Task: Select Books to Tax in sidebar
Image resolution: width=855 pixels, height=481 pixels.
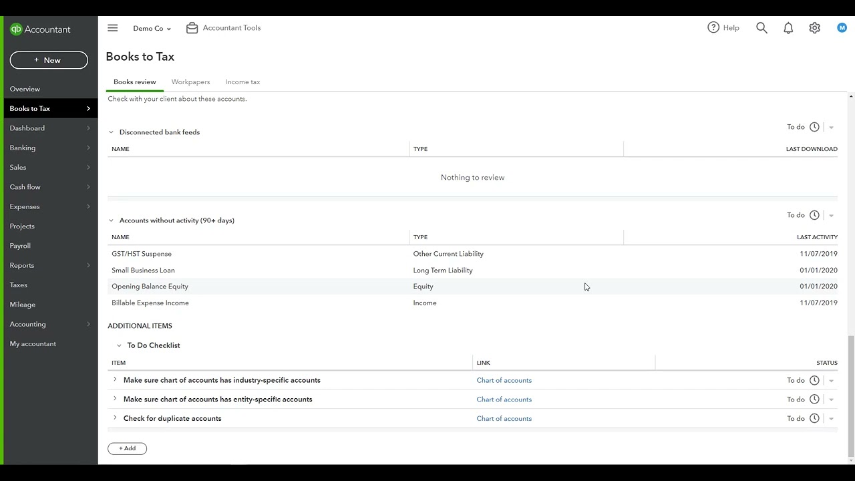Action: coord(50,108)
